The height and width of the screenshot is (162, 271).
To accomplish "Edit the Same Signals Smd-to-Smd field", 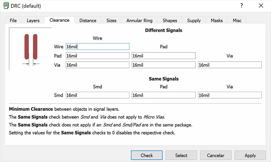I will click(x=97, y=95).
